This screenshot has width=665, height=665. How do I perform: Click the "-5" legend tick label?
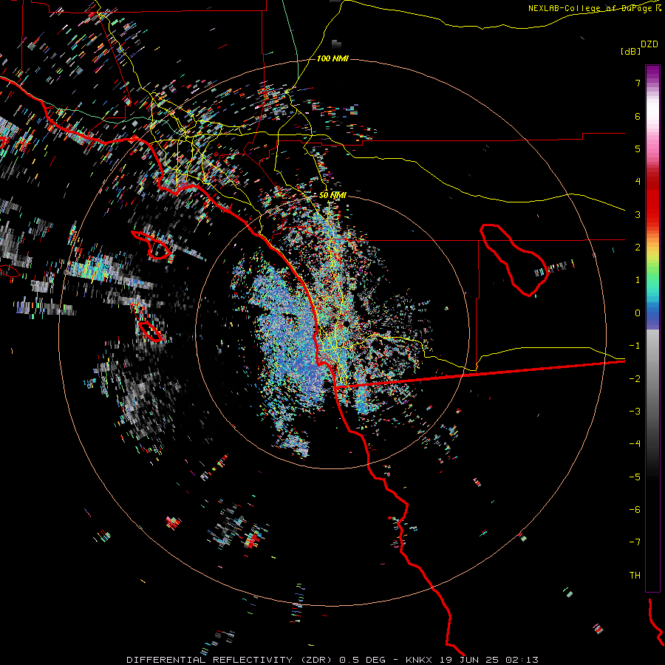[635, 477]
